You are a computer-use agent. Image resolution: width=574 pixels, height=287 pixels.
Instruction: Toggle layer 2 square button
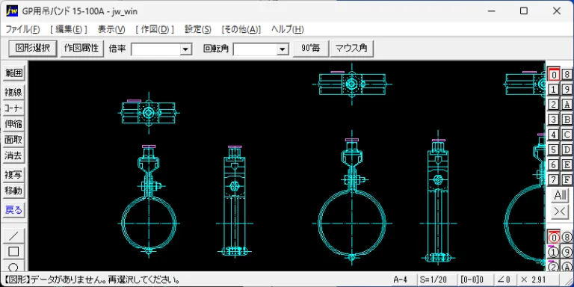tap(554, 105)
